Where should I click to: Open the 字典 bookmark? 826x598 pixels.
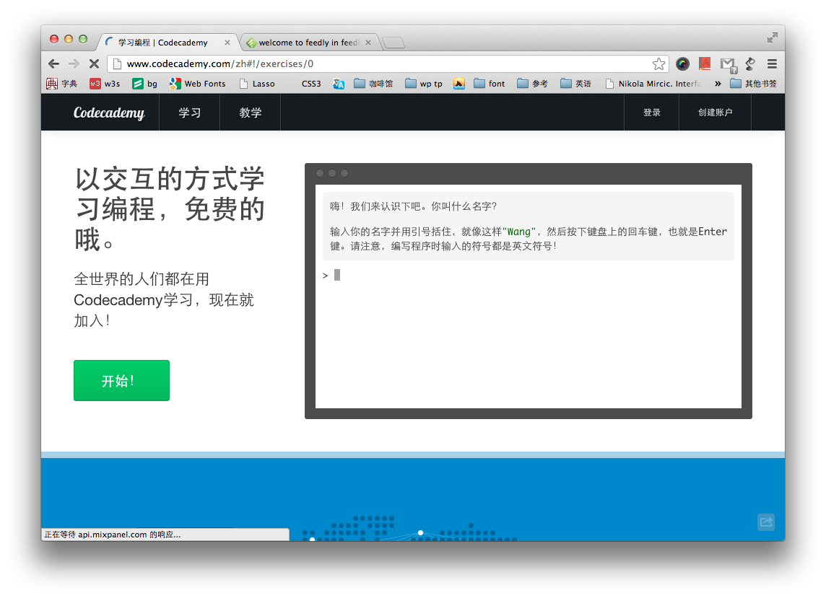point(62,84)
